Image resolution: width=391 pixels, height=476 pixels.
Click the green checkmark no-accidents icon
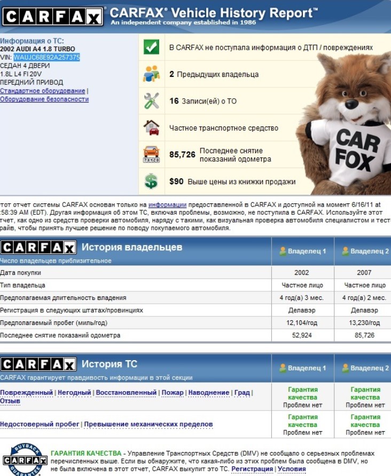[151, 47]
